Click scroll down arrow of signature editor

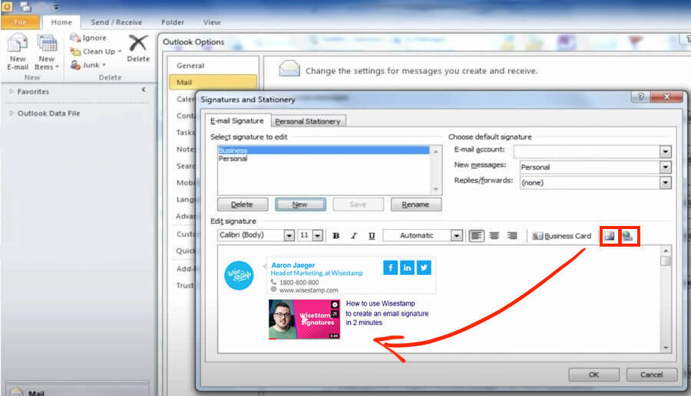666,348
